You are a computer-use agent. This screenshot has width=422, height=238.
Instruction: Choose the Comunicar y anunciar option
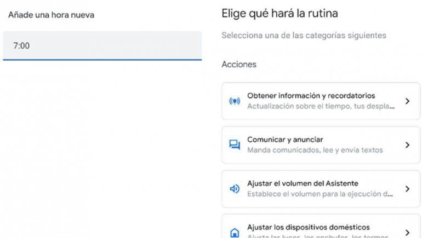(285, 140)
